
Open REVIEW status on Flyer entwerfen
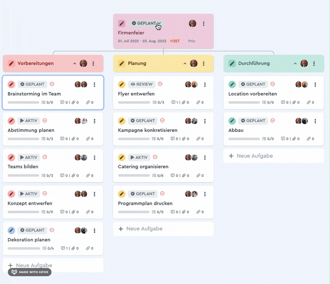click(142, 84)
